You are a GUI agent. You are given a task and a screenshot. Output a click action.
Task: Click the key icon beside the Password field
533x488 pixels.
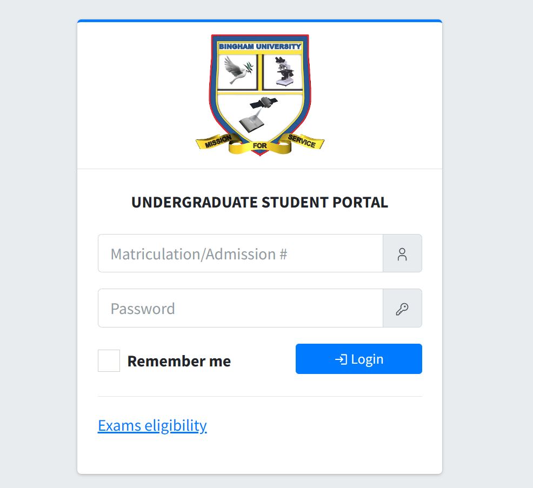(x=402, y=309)
